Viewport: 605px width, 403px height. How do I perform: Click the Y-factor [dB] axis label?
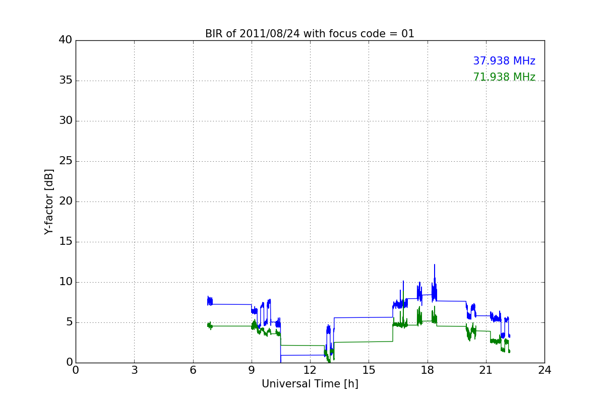[x=48, y=201]
